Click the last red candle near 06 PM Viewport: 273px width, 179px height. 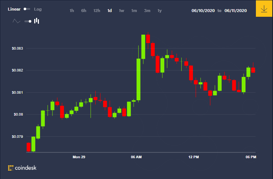253,70
